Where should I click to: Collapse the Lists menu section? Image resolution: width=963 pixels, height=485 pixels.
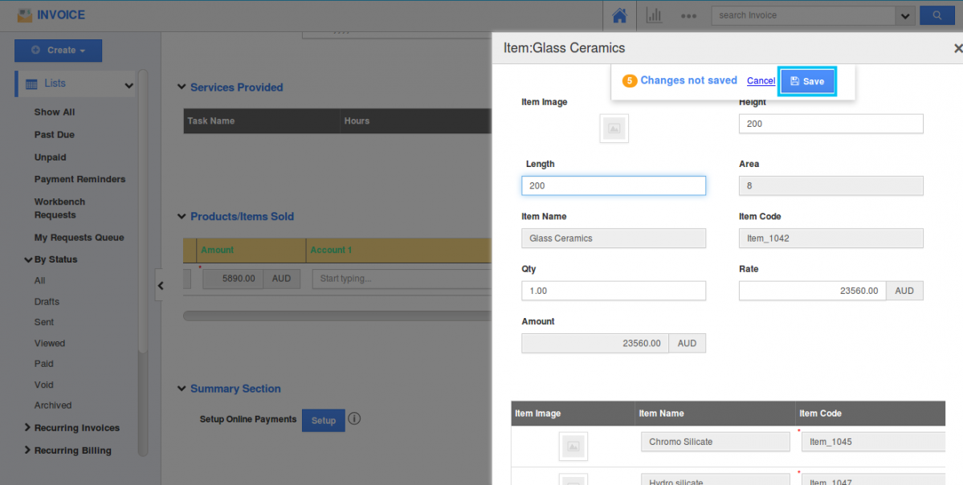[129, 85]
